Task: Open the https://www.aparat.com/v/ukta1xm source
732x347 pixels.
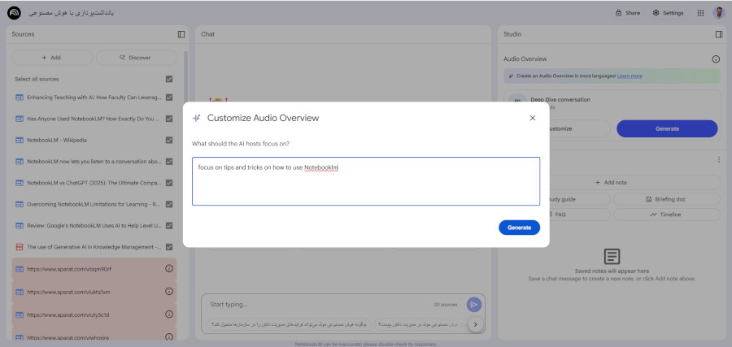Action: [x=68, y=292]
